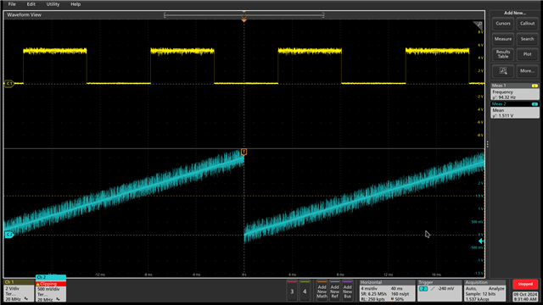The height and width of the screenshot is (305, 543).
Task: Click the orange trigger position marker T
Action: point(244,152)
